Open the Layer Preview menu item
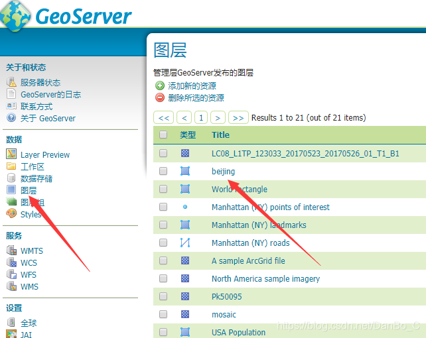The width and height of the screenshot is (426, 338). [45, 154]
